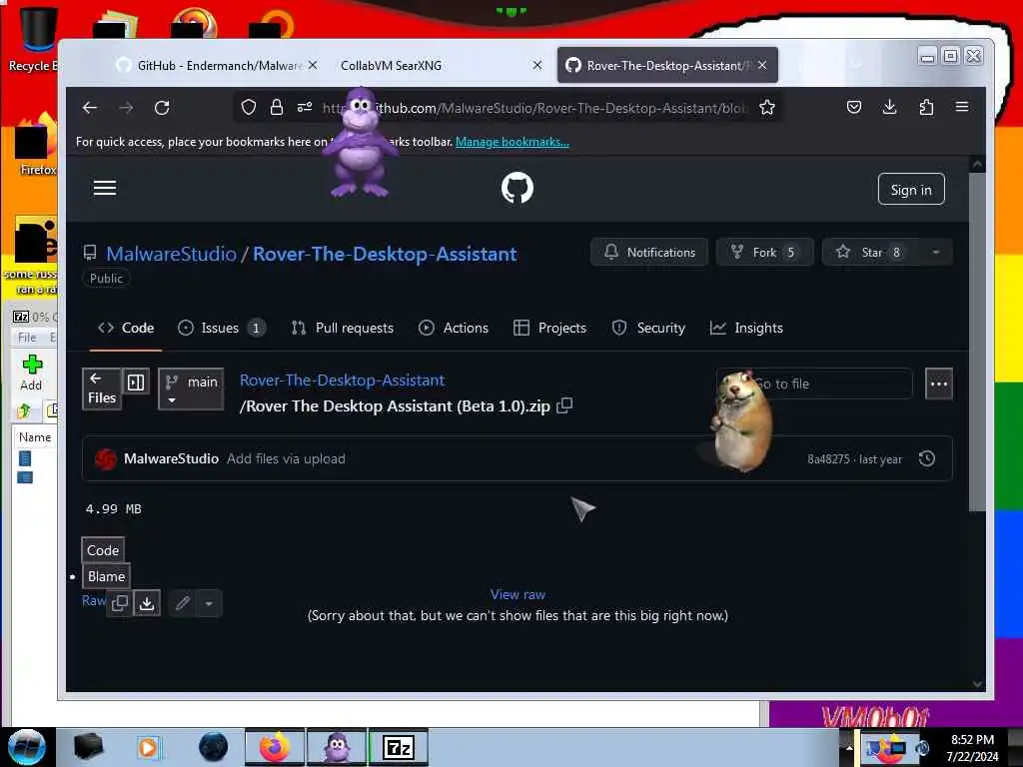1023x767 pixels.
Task: Open the Issues tab
Action: pyautogui.click(x=222, y=328)
